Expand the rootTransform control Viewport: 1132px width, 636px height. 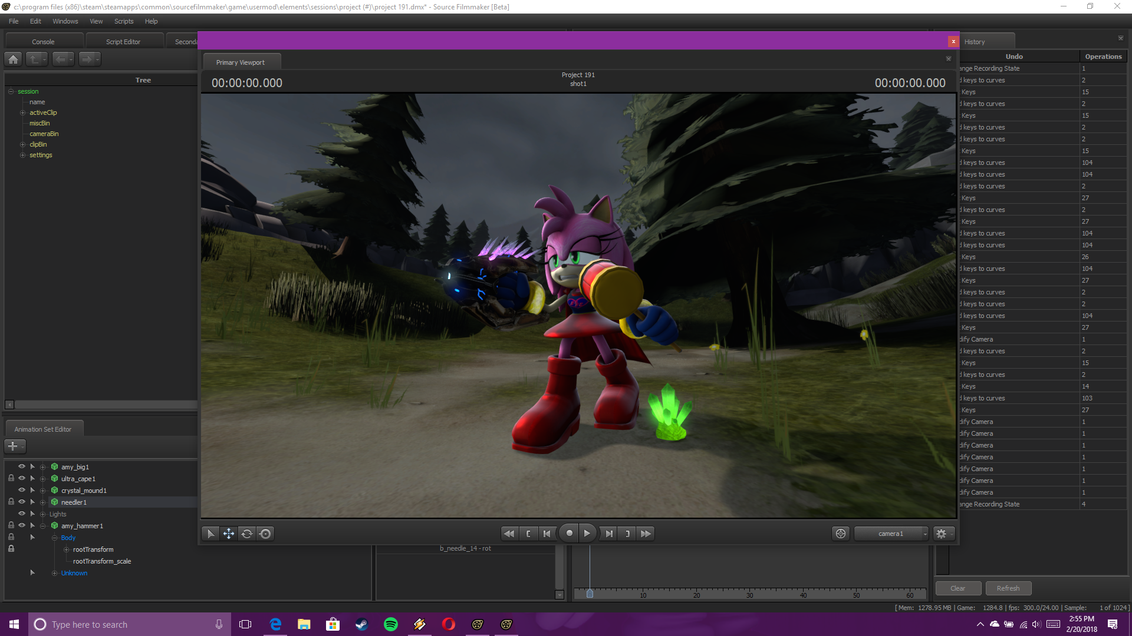[x=66, y=549]
